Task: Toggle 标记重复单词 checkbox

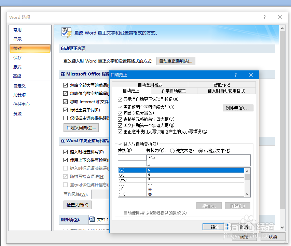Action: point(65,110)
